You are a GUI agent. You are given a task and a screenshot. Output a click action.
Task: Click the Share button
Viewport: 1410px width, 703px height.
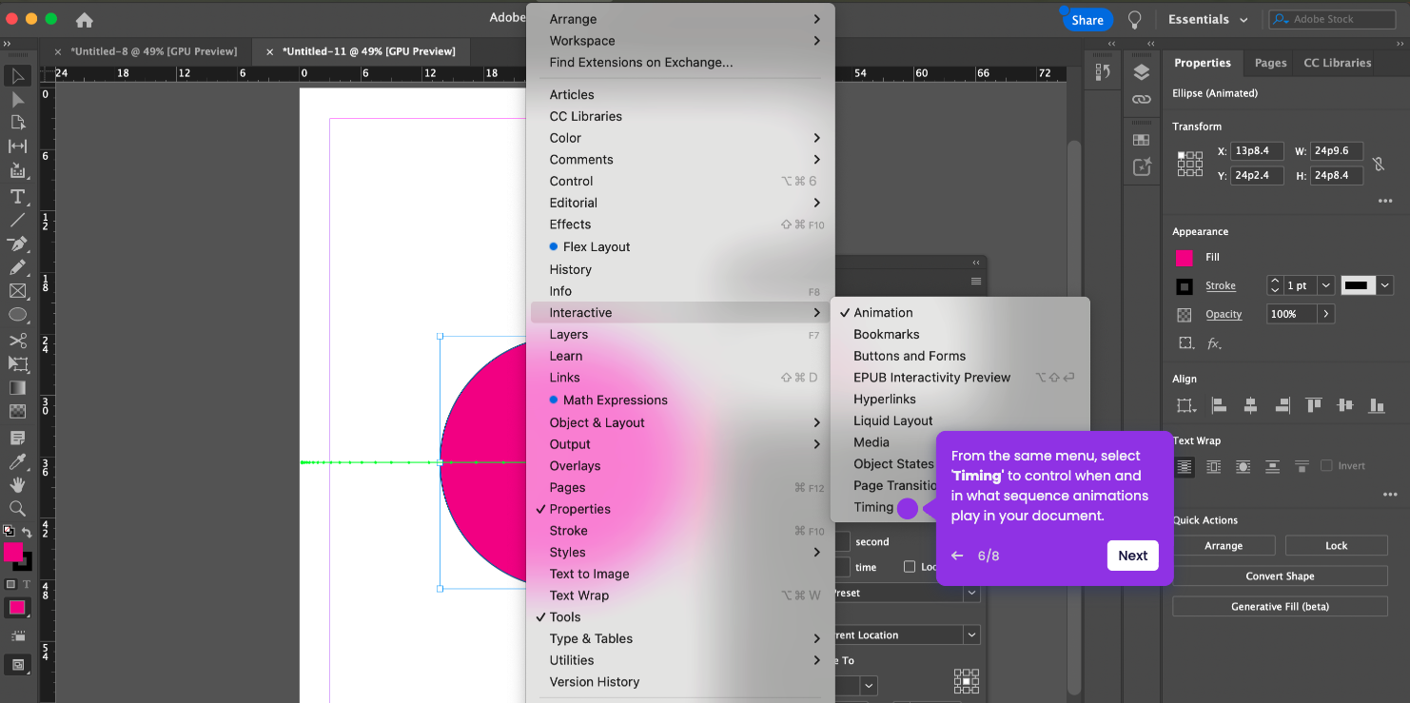pyautogui.click(x=1087, y=19)
